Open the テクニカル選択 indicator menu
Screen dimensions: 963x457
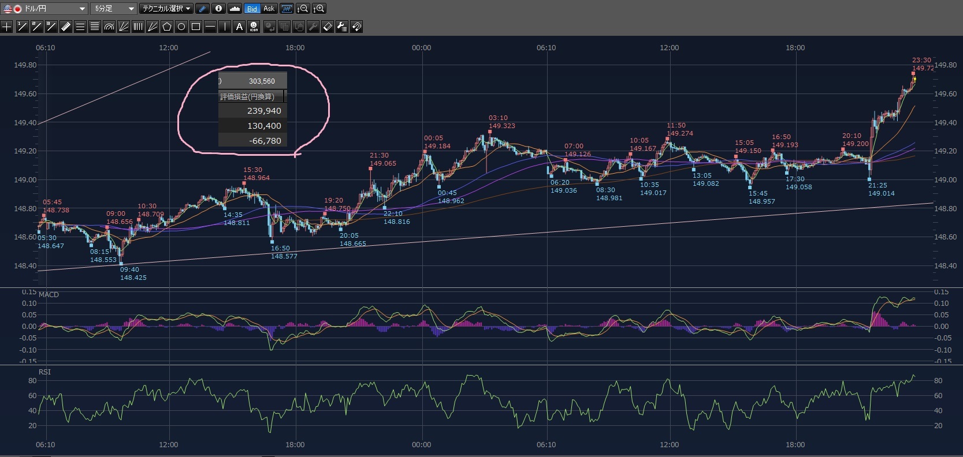166,9
